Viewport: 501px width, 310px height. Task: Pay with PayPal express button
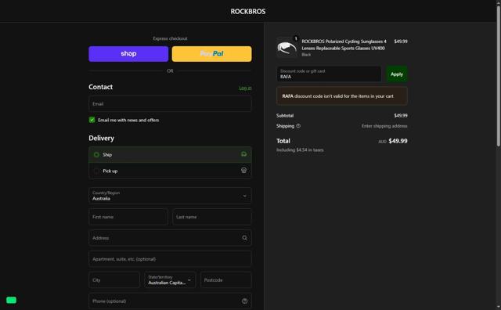click(x=212, y=54)
